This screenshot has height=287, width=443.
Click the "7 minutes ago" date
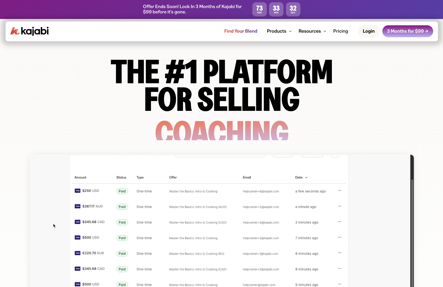[307, 238]
